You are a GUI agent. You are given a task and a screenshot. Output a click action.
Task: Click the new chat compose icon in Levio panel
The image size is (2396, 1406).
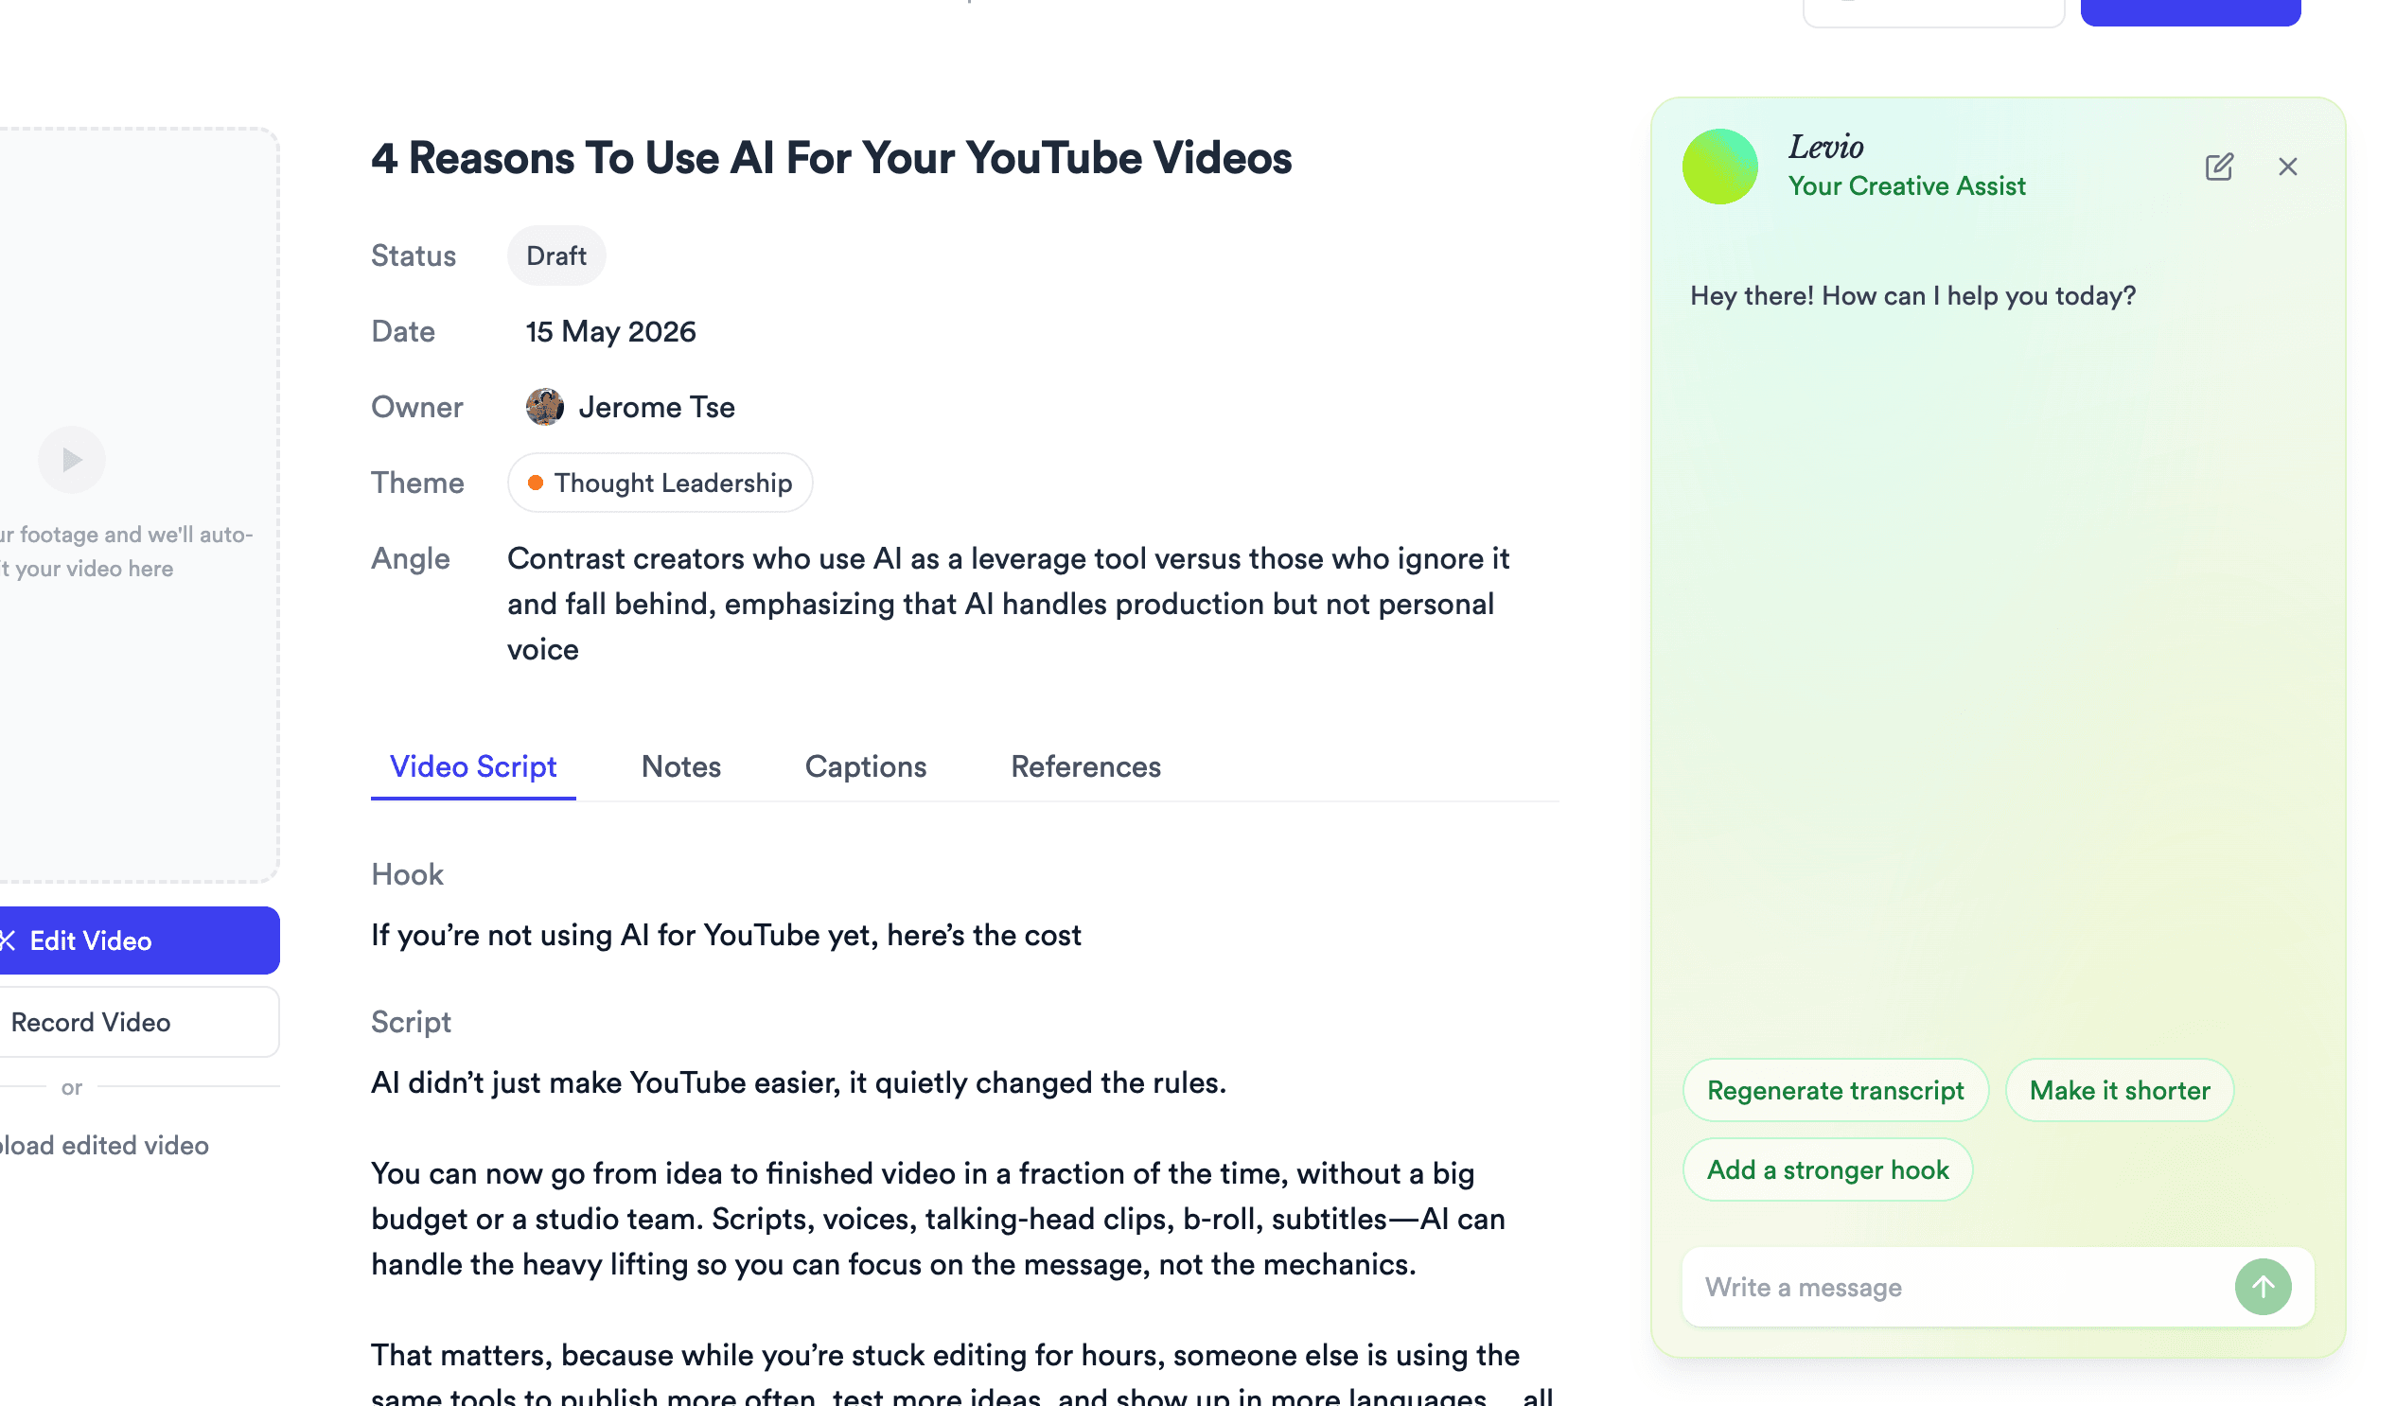tap(2218, 167)
